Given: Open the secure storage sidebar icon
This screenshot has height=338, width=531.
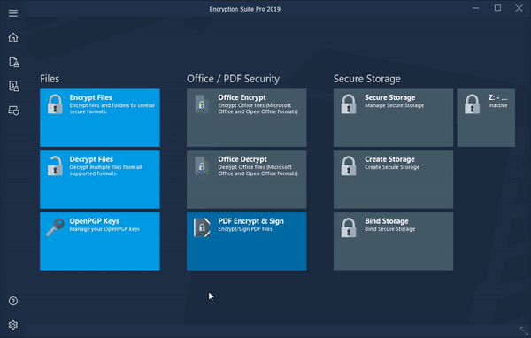Looking at the screenshot, I should coord(13,111).
